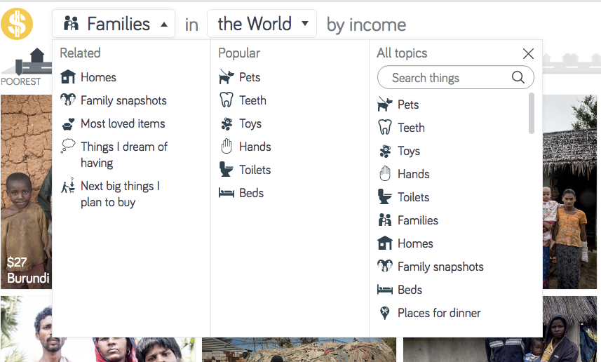Viewport: 601px width, 362px height.
Task: Click the Homes icon under Related
Action: [68, 77]
